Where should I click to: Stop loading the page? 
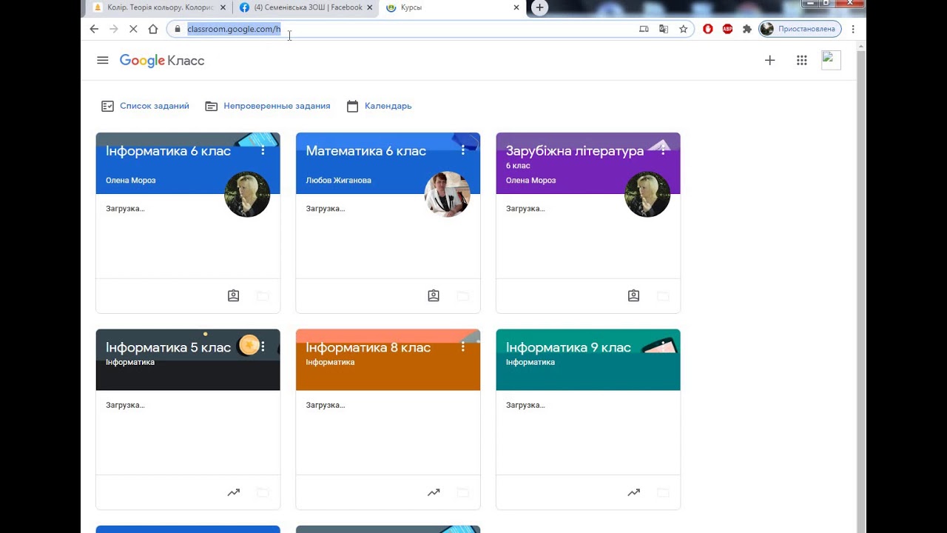pyautogui.click(x=133, y=29)
